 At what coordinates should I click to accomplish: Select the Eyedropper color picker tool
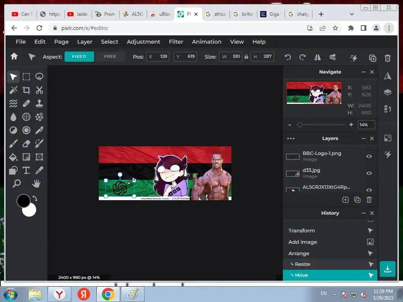(39, 170)
